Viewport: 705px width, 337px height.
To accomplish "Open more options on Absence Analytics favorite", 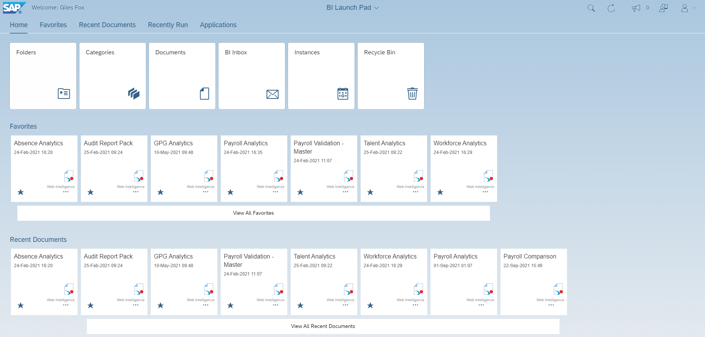I will 66,192.
